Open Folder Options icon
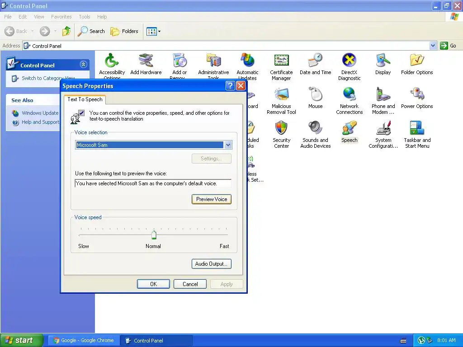463x347 pixels. (417, 61)
